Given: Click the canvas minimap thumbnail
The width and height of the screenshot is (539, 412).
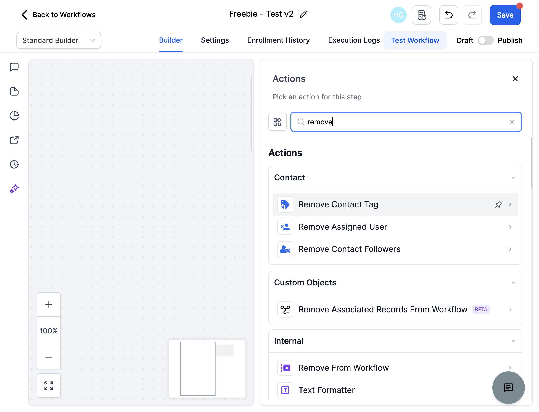Looking at the screenshot, I should click(207, 369).
